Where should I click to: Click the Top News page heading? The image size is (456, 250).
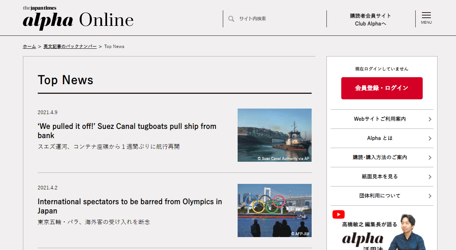pyautogui.click(x=66, y=80)
